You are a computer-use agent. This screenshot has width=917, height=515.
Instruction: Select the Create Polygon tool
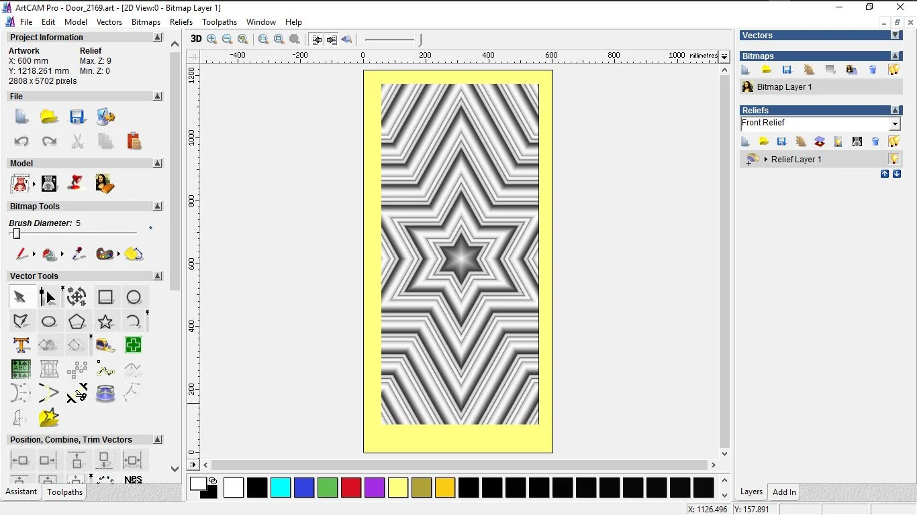77,322
